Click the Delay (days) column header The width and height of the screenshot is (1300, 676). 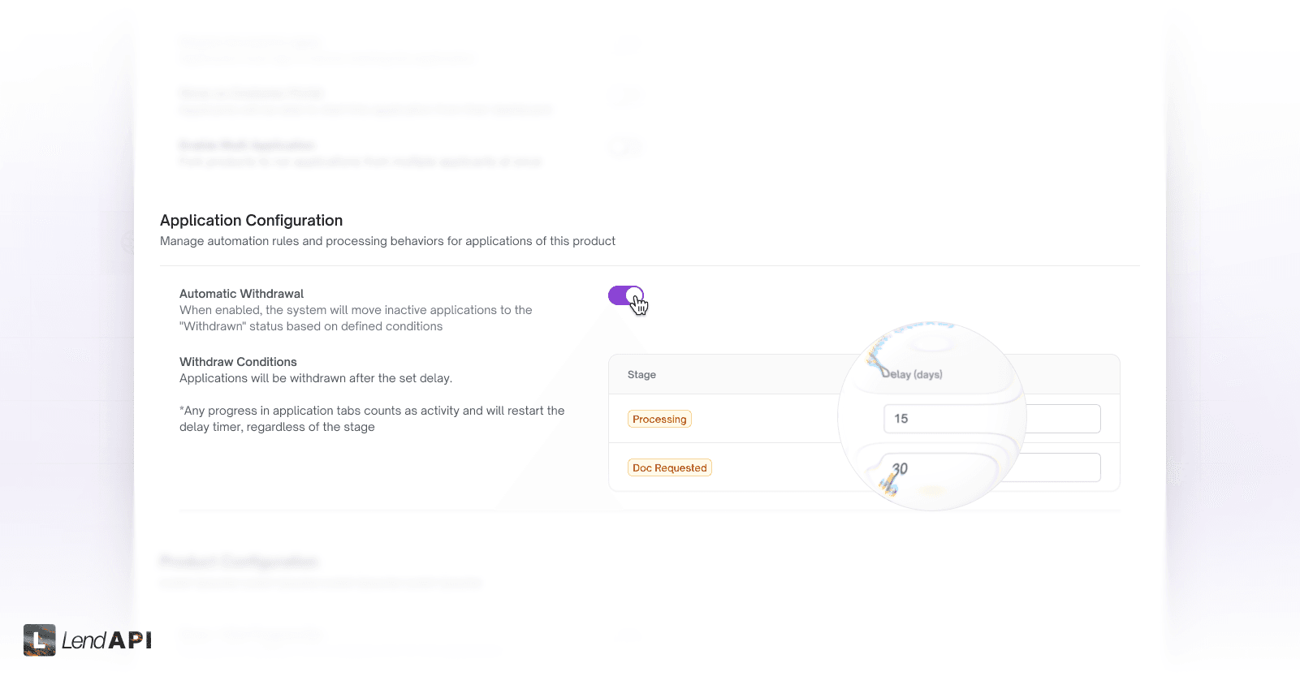pyautogui.click(x=911, y=374)
